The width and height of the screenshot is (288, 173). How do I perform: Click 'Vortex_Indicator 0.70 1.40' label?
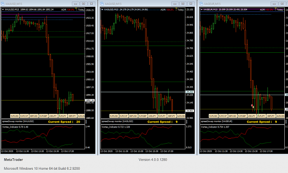(15, 127)
